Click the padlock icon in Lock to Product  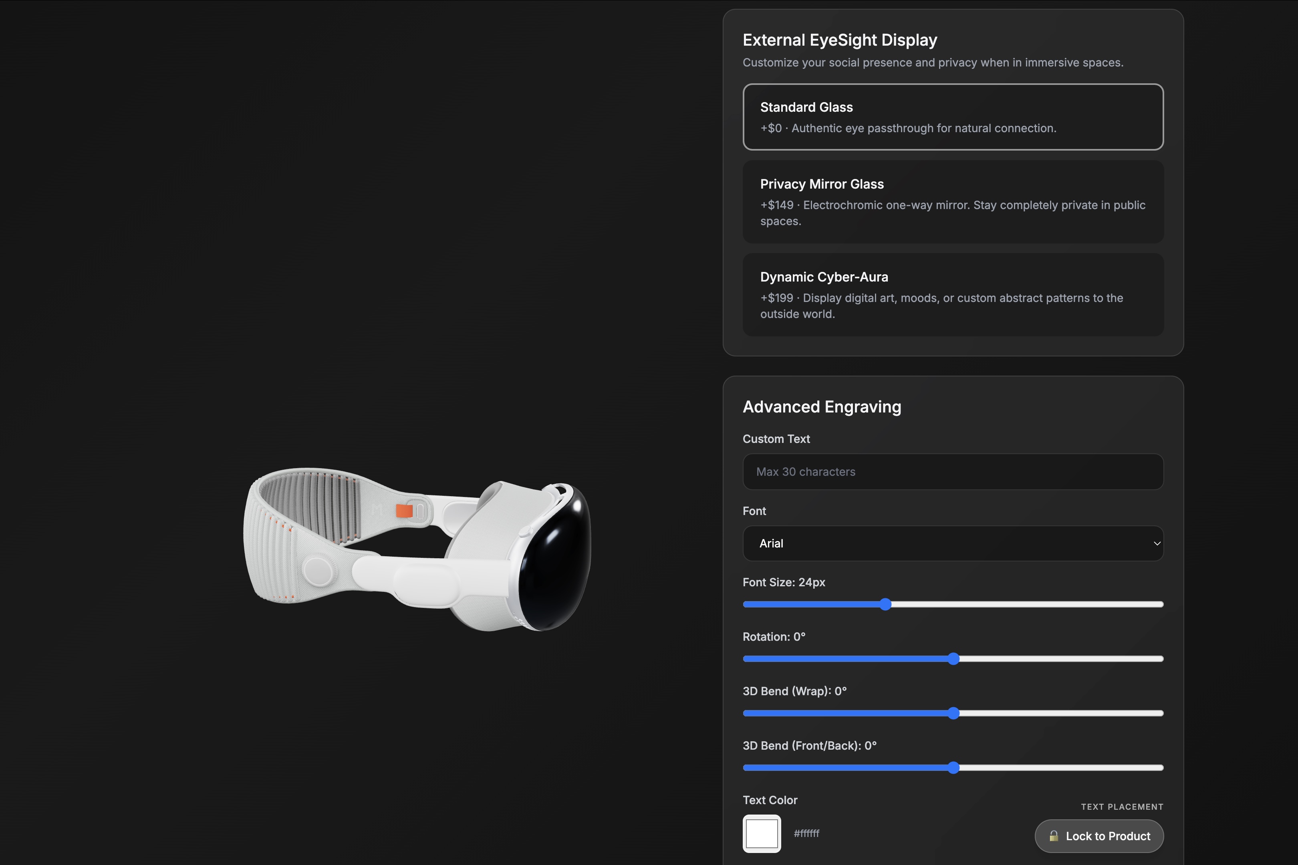(x=1054, y=836)
